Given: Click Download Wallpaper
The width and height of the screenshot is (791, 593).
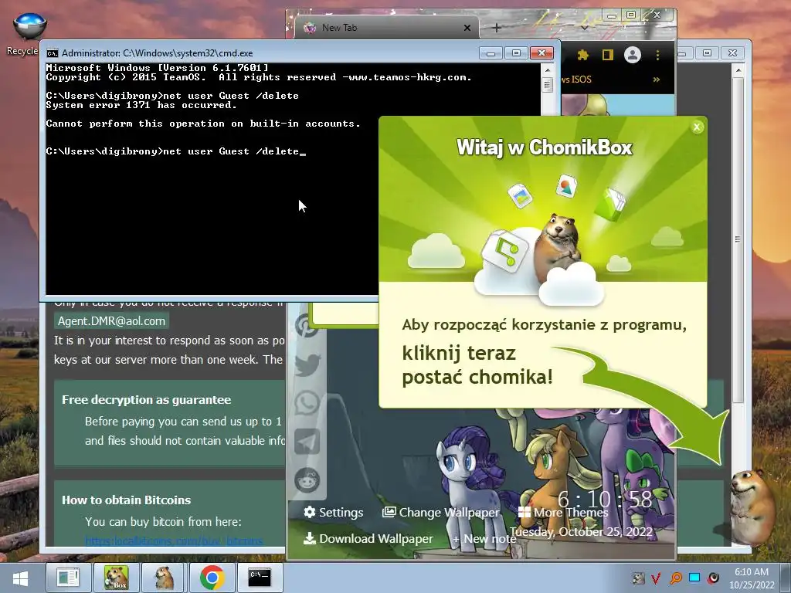Looking at the screenshot, I should (368, 538).
